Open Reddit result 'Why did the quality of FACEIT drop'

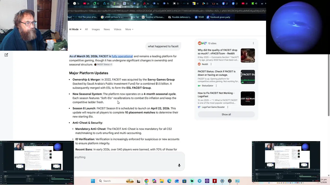point(218,52)
